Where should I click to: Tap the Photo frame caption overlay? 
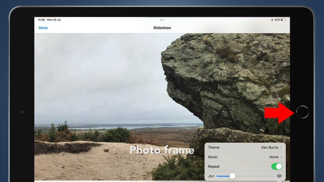pos(162,150)
